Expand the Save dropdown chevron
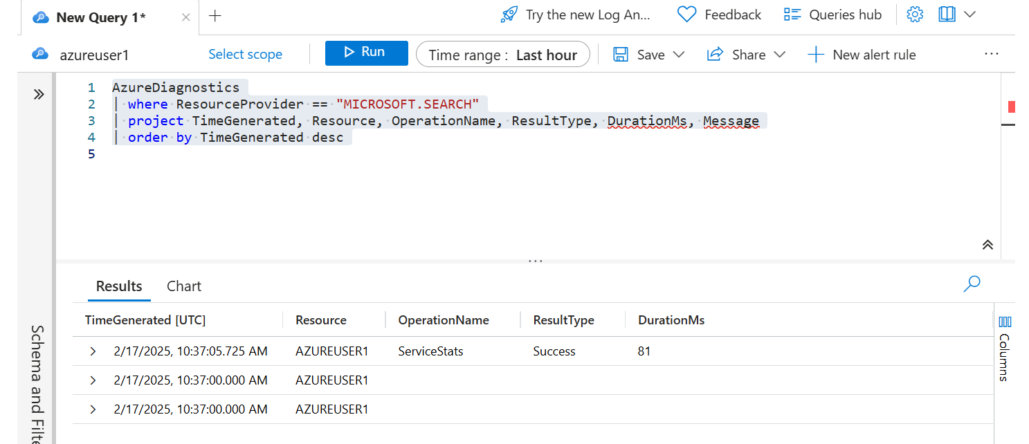Image resolution: width=1029 pixels, height=444 pixels. click(x=679, y=55)
